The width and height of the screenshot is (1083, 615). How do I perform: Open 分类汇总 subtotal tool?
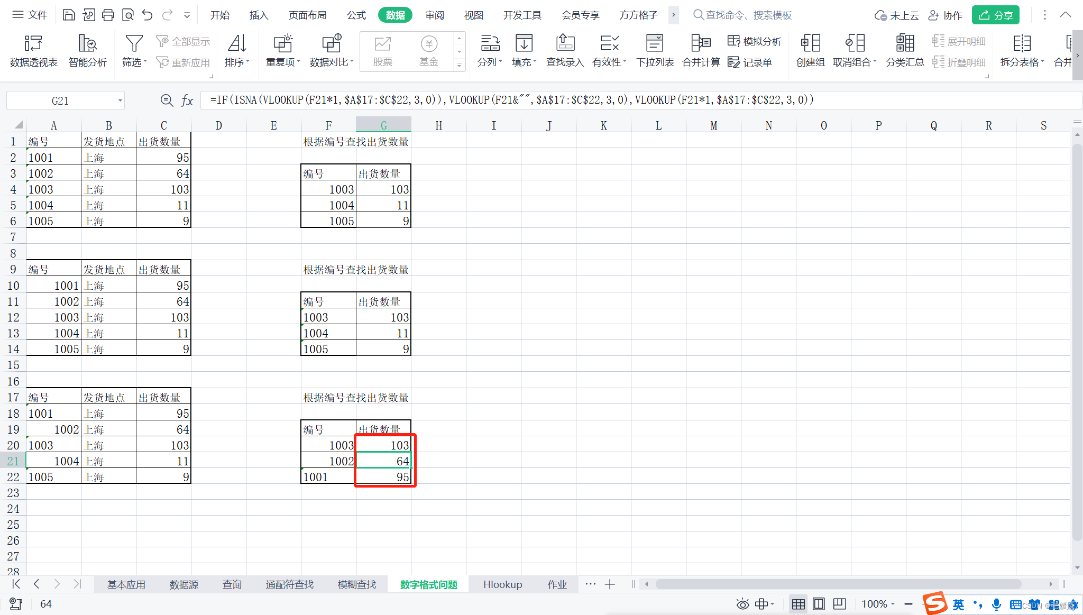pyautogui.click(x=905, y=51)
